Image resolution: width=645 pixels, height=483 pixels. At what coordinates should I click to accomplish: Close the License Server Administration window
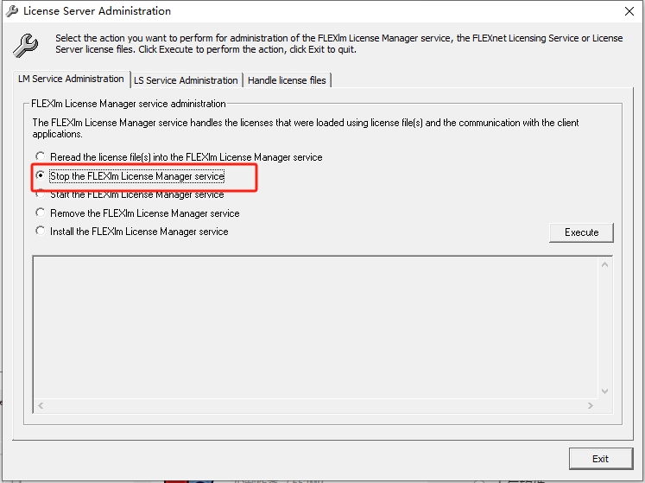[x=628, y=11]
